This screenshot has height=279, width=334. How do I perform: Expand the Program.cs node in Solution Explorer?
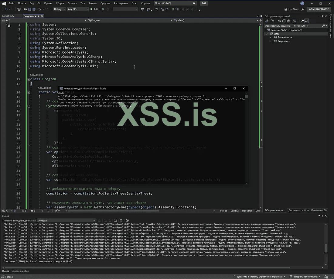coord(270,41)
